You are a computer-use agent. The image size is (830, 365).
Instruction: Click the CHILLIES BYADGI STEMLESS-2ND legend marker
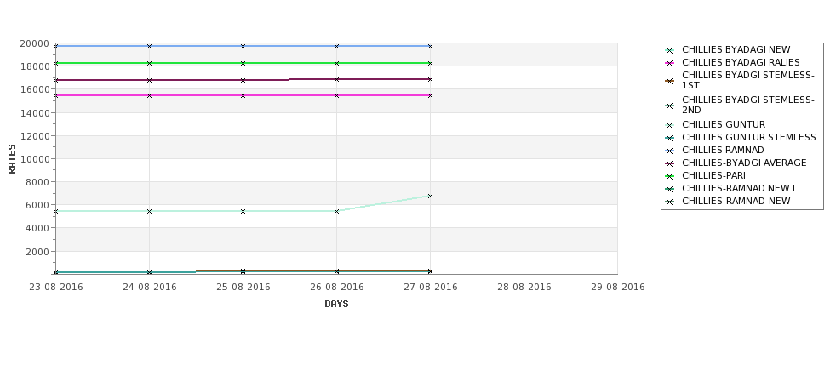(x=670, y=106)
